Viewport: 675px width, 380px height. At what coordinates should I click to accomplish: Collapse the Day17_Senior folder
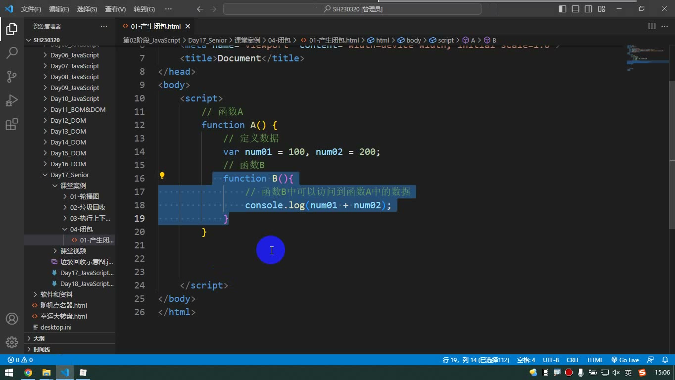(x=69, y=175)
